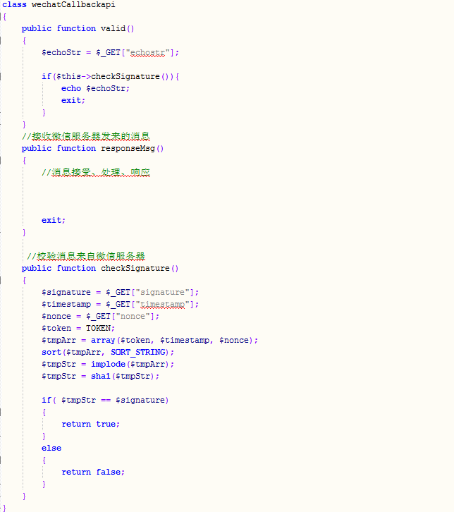Click the sha1 function call
Viewport: 454px width, 512px height.
(x=101, y=376)
